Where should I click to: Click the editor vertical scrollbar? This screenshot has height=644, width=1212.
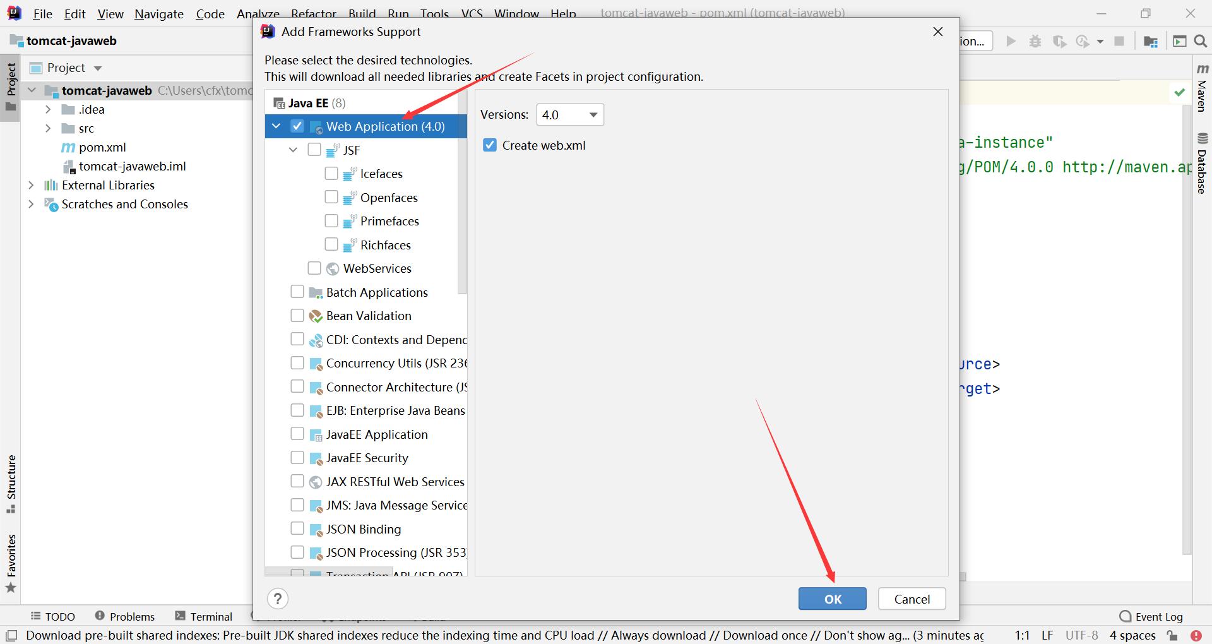[1187, 328]
